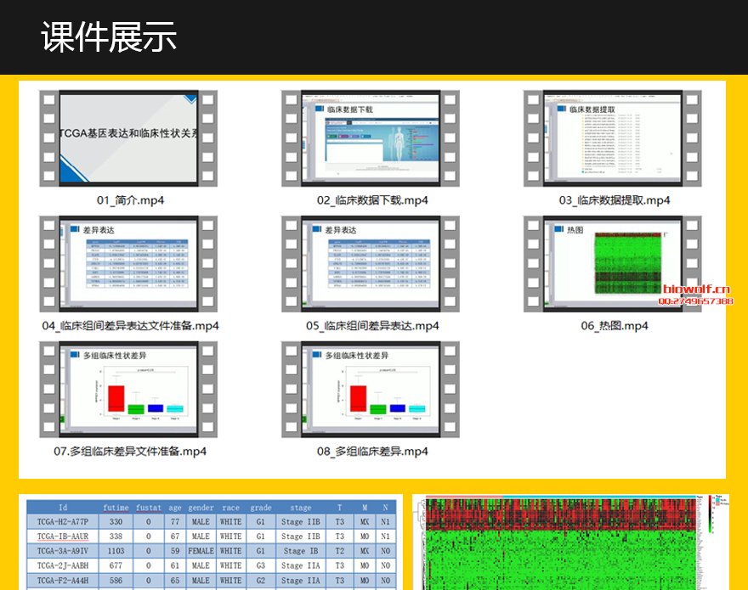The width and height of the screenshot is (748, 590).
Task: Click the age value 61
Action: click(175, 565)
